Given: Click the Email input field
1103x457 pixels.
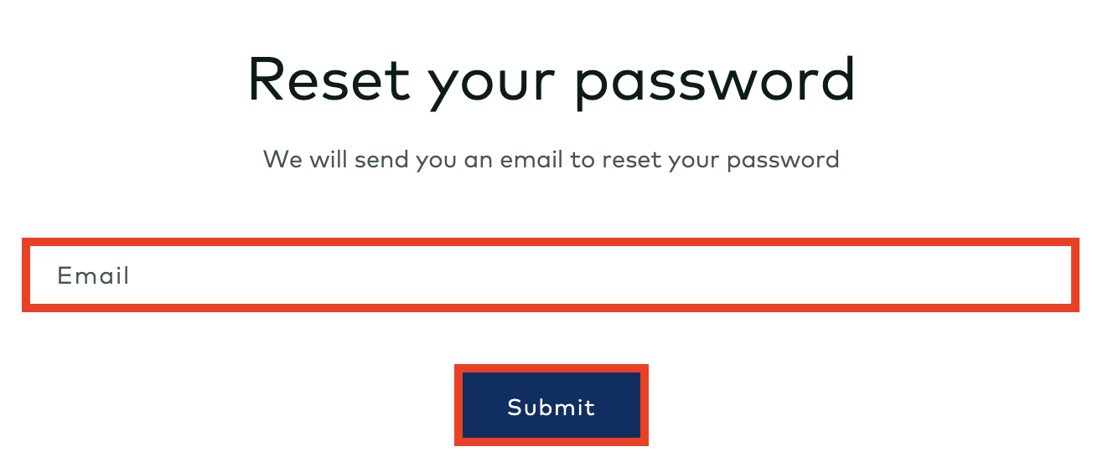Looking at the screenshot, I should coord(551,275).
